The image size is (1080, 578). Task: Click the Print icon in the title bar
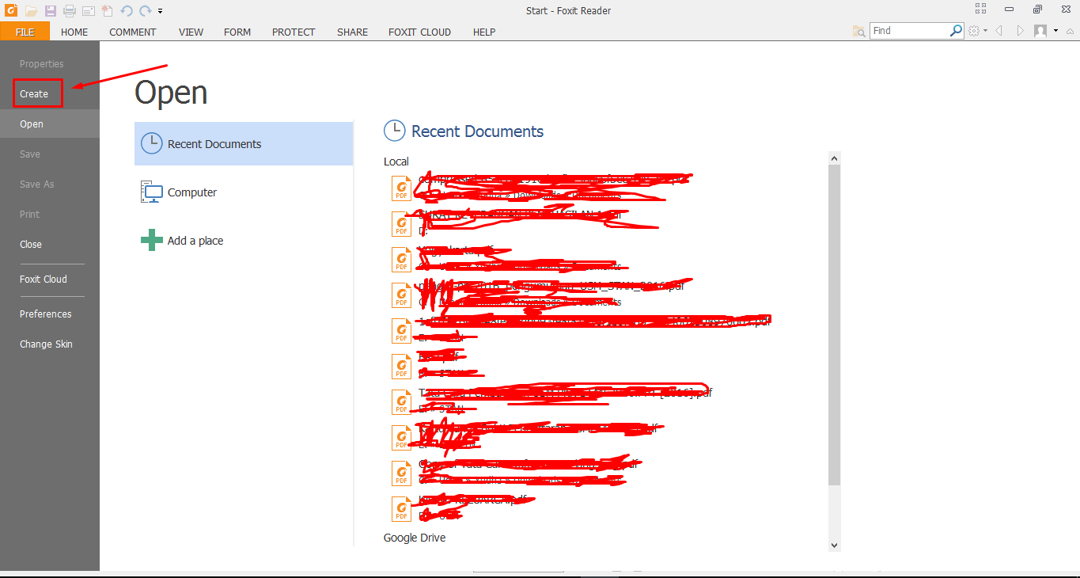pos(70,11)
